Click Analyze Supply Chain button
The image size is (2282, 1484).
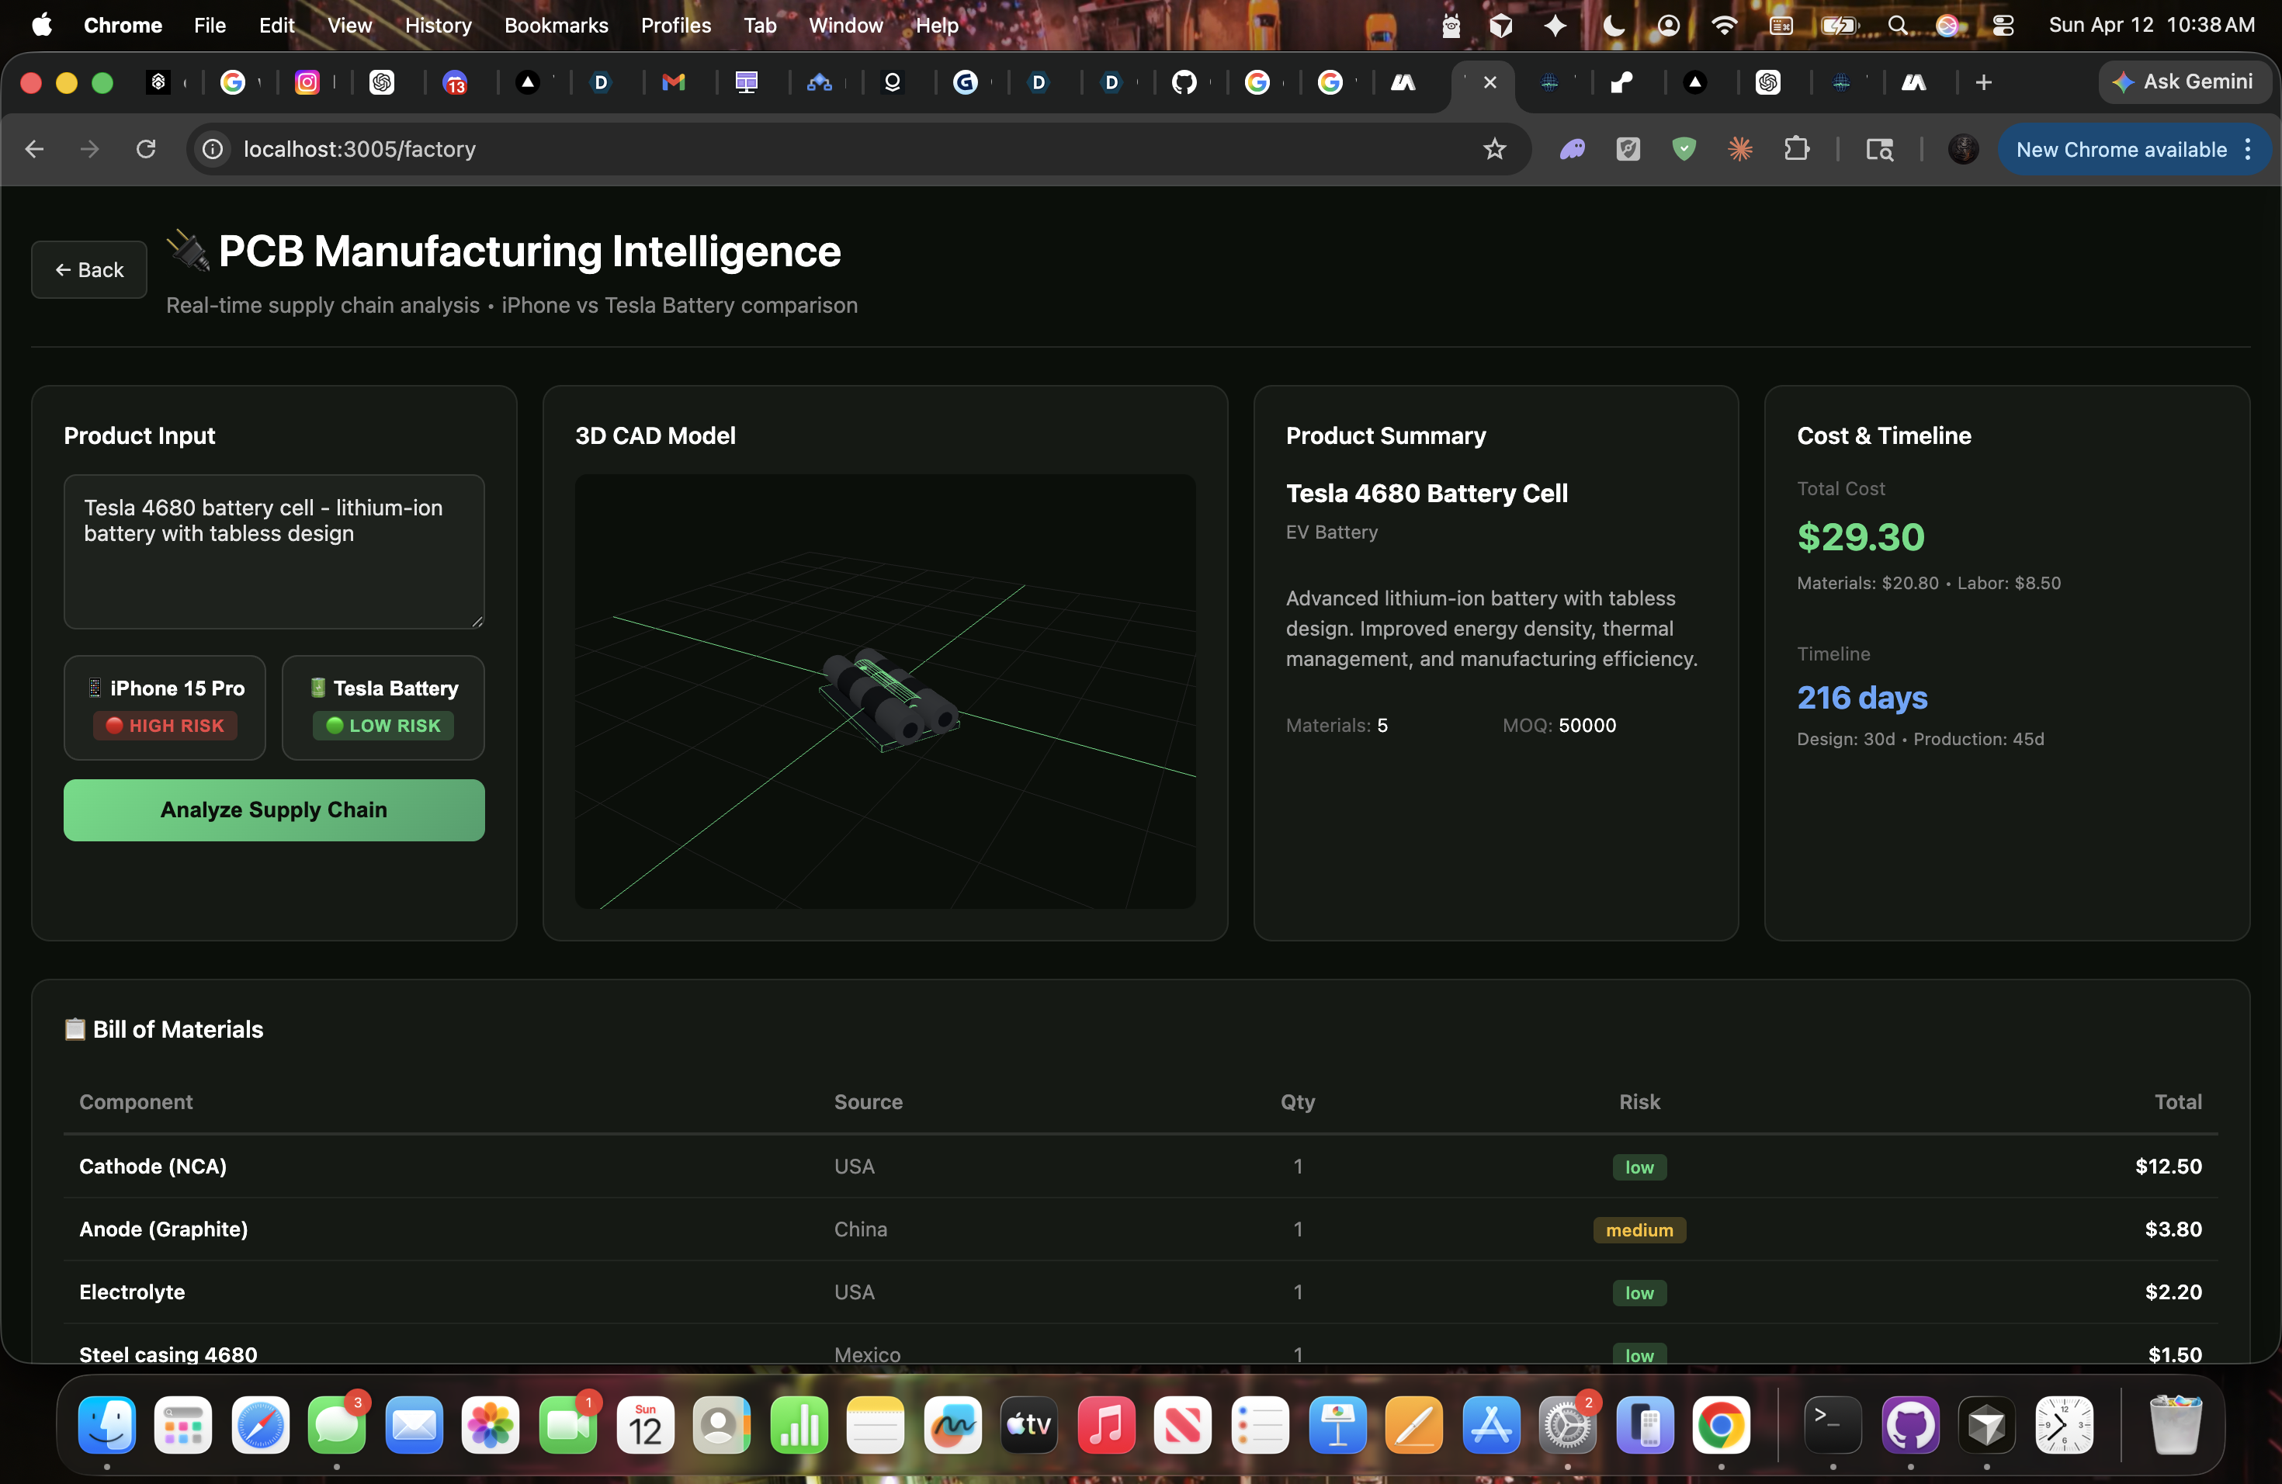(273, 809)
